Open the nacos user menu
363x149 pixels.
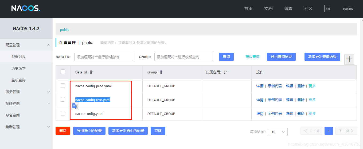coord(348,9)
